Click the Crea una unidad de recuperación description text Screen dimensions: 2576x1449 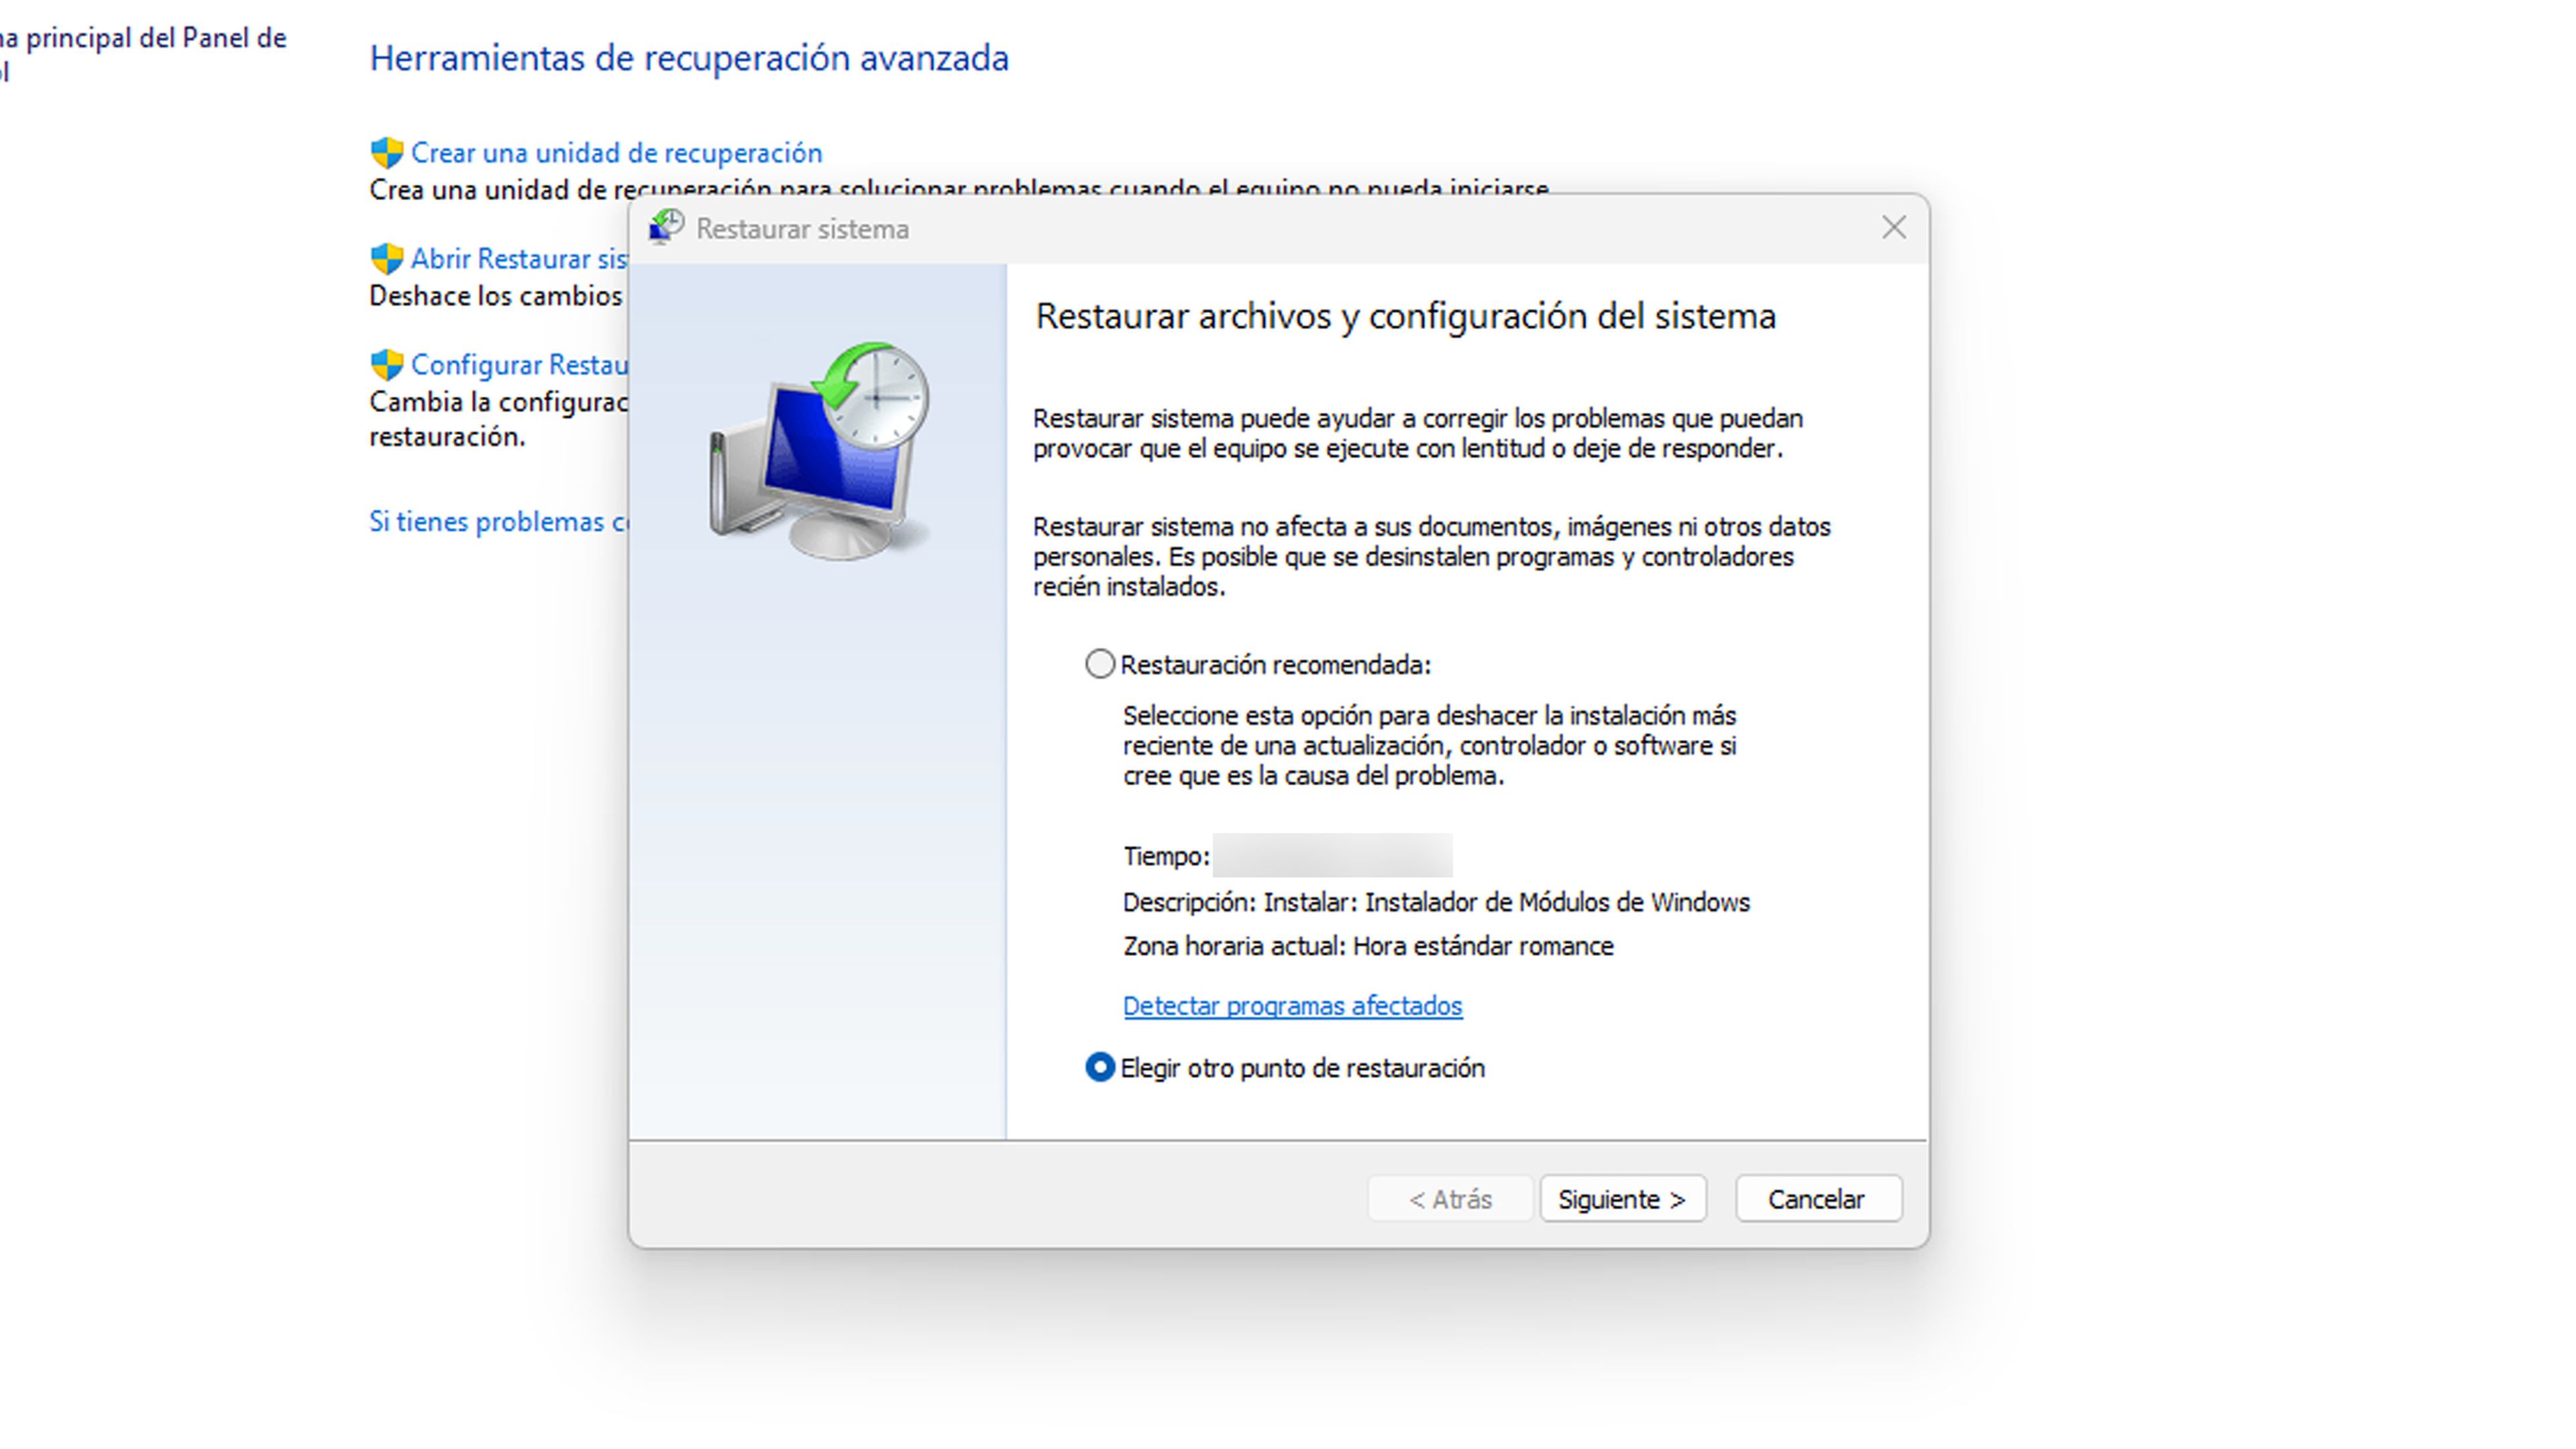coord(959,189)
